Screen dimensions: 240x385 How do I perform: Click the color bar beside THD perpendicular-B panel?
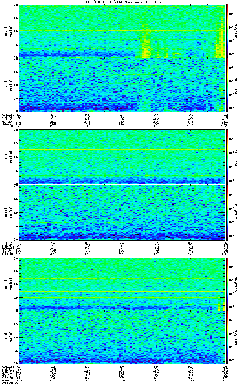pos(227,157)
